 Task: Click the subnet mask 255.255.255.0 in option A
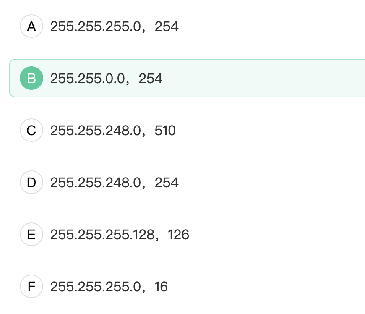pyautogui.click(x=96, y=26)
